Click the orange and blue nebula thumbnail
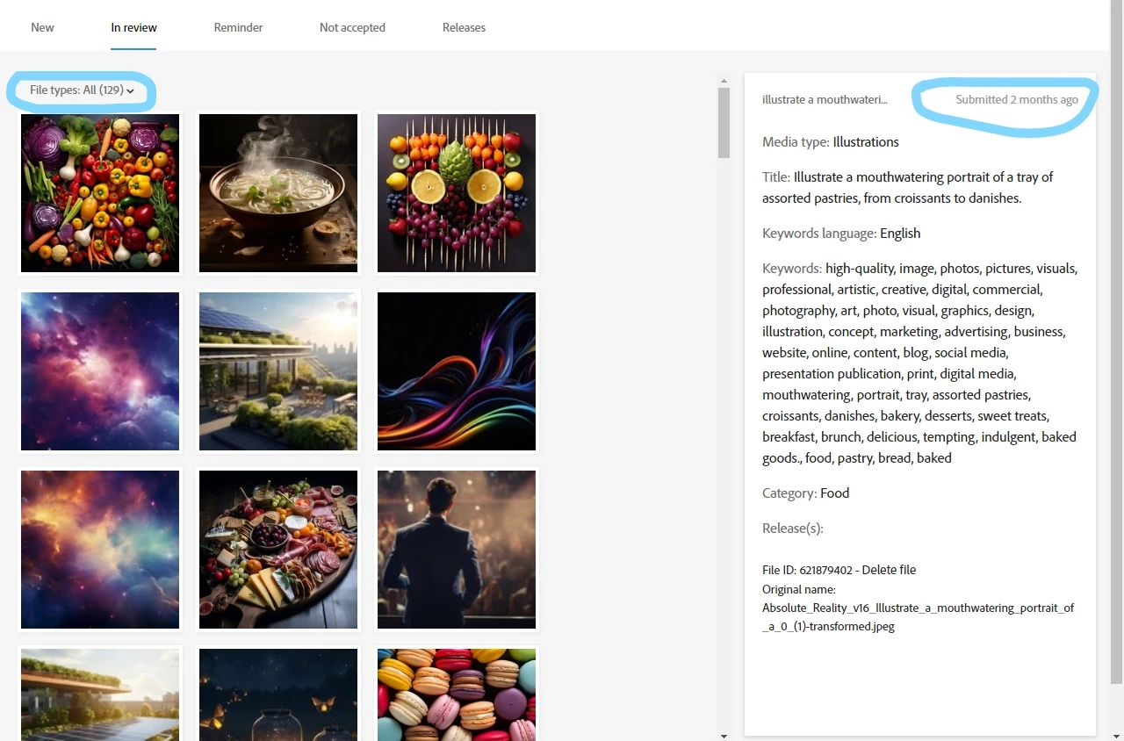This screenshot has height=741, width=1124. [100, 550]
